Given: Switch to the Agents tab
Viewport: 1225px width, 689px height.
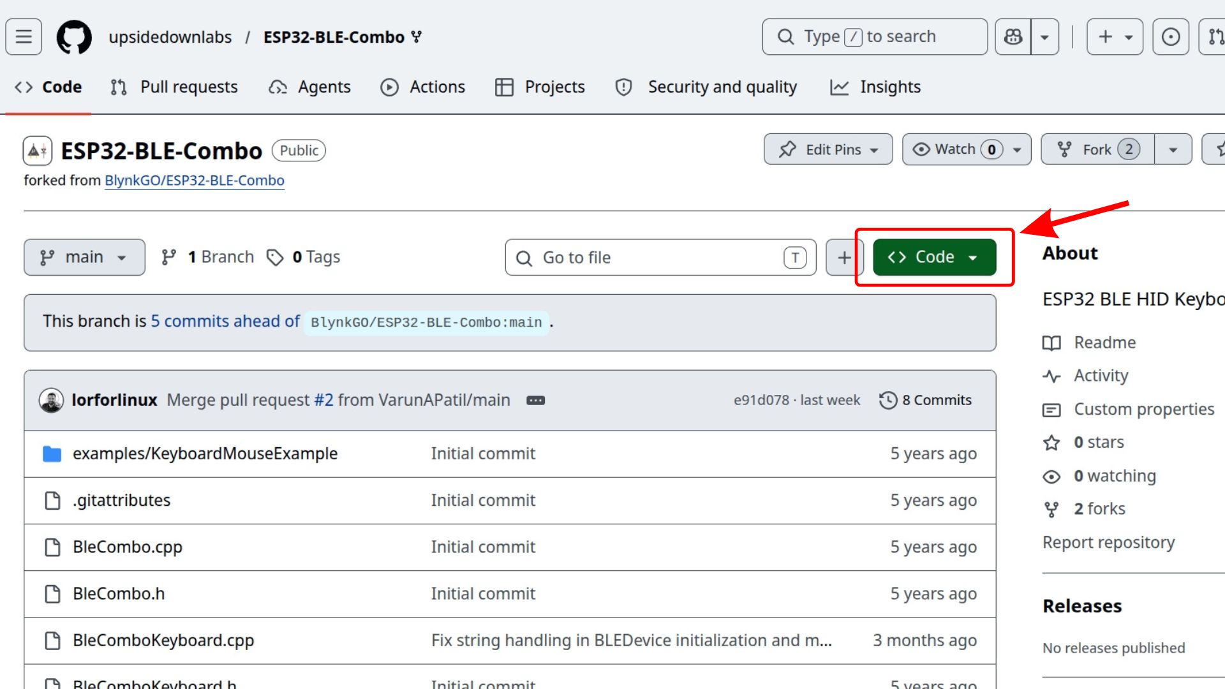Looking at the screenshot, I should pos(309,87).
